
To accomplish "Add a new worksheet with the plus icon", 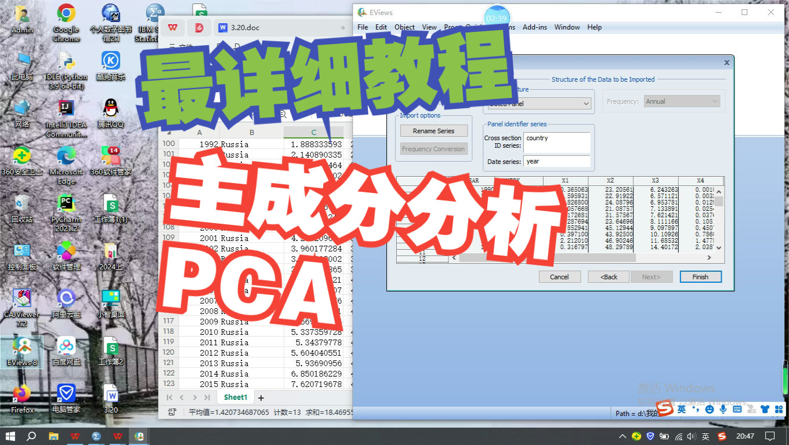I will coord(260,397).
